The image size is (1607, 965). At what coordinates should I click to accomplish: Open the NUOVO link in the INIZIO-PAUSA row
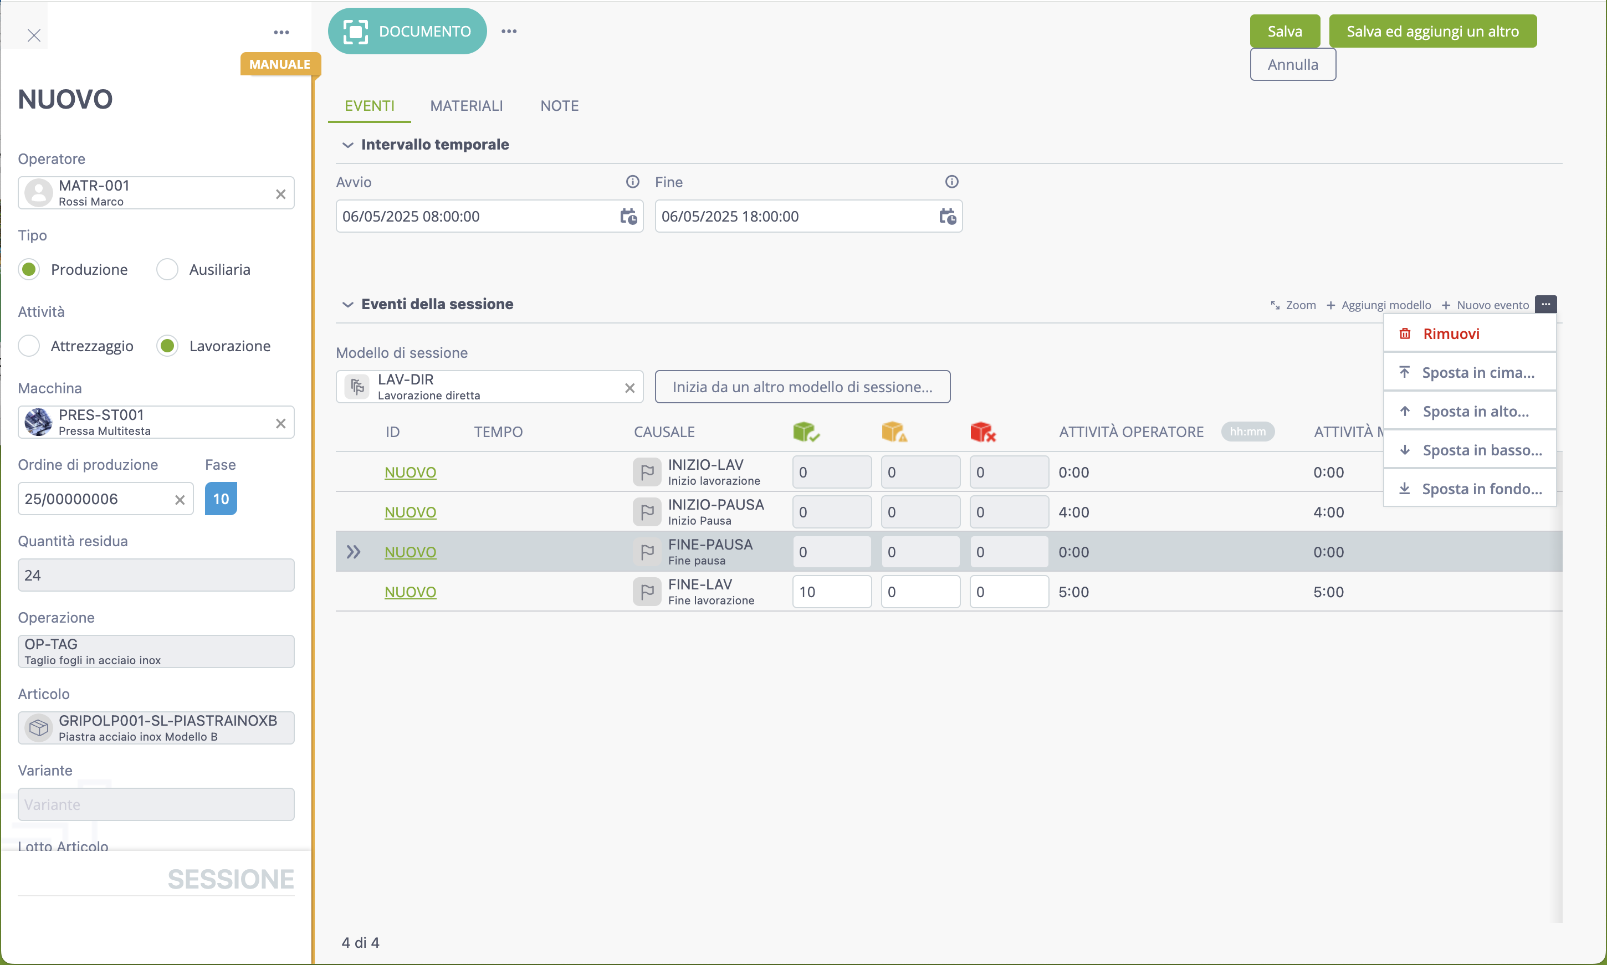[411, 512]
